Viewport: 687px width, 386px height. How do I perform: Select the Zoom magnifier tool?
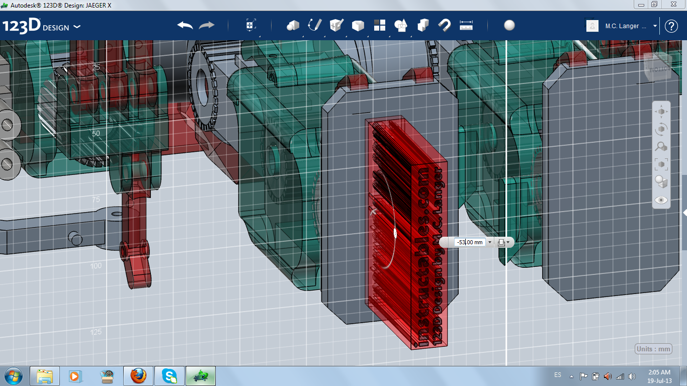tap(661, 146)
